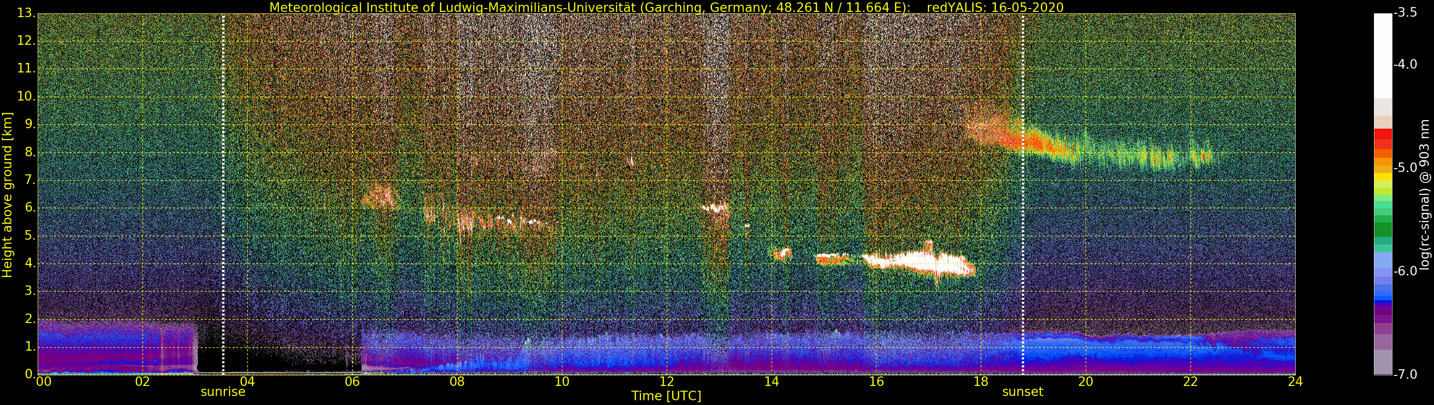Click the '02' time tick label
1434x405 pixels.
tap(142, 382)
